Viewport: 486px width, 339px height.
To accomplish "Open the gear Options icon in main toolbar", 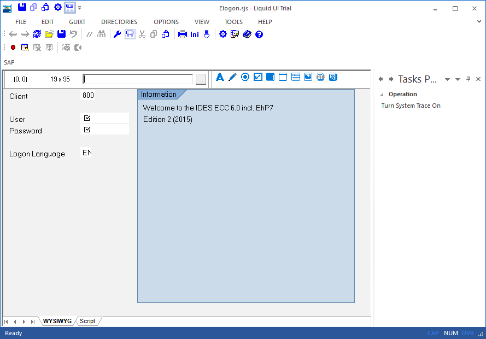I will pyautogui.click(x=223, y=34).
